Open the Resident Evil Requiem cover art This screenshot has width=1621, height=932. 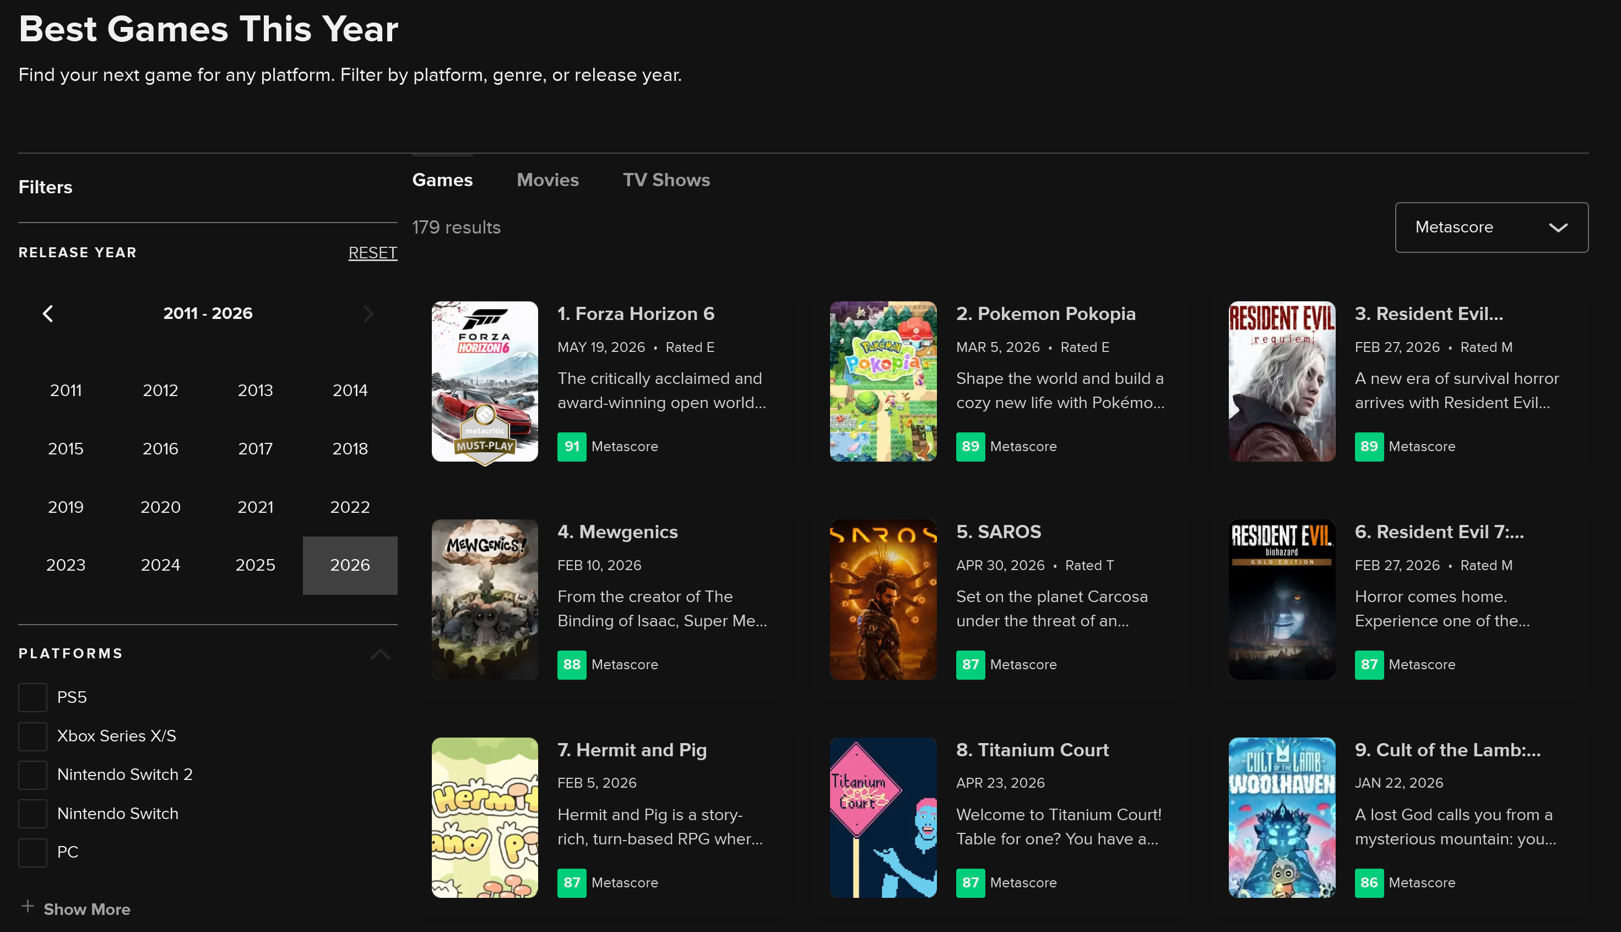click(x=1282, y=382)
